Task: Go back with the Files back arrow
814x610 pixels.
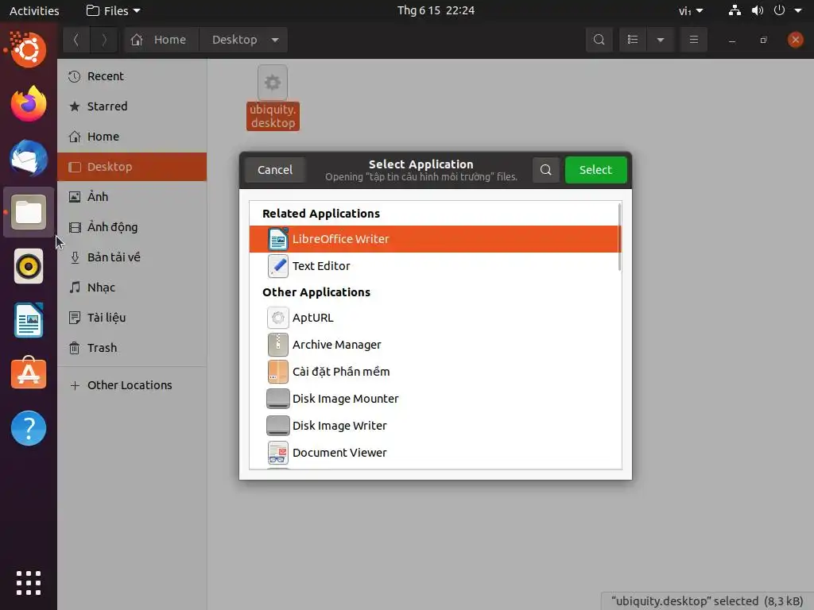Action: [x=76, y=40]
